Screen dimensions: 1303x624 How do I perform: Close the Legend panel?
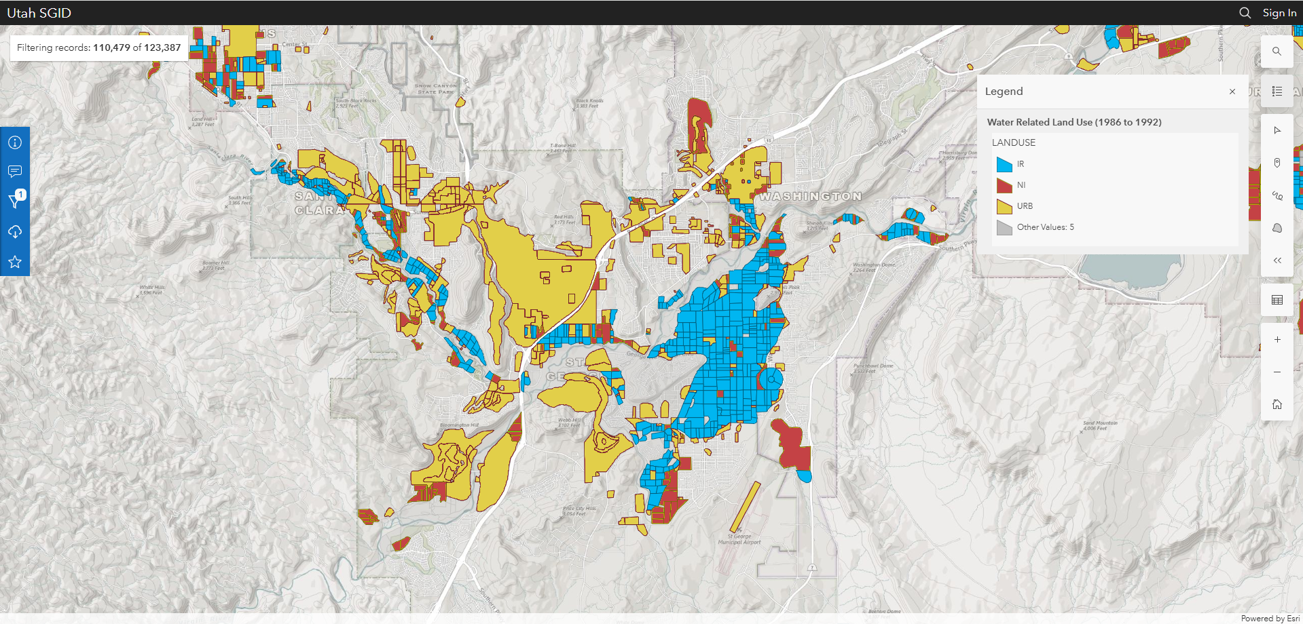pos(1232,92)
